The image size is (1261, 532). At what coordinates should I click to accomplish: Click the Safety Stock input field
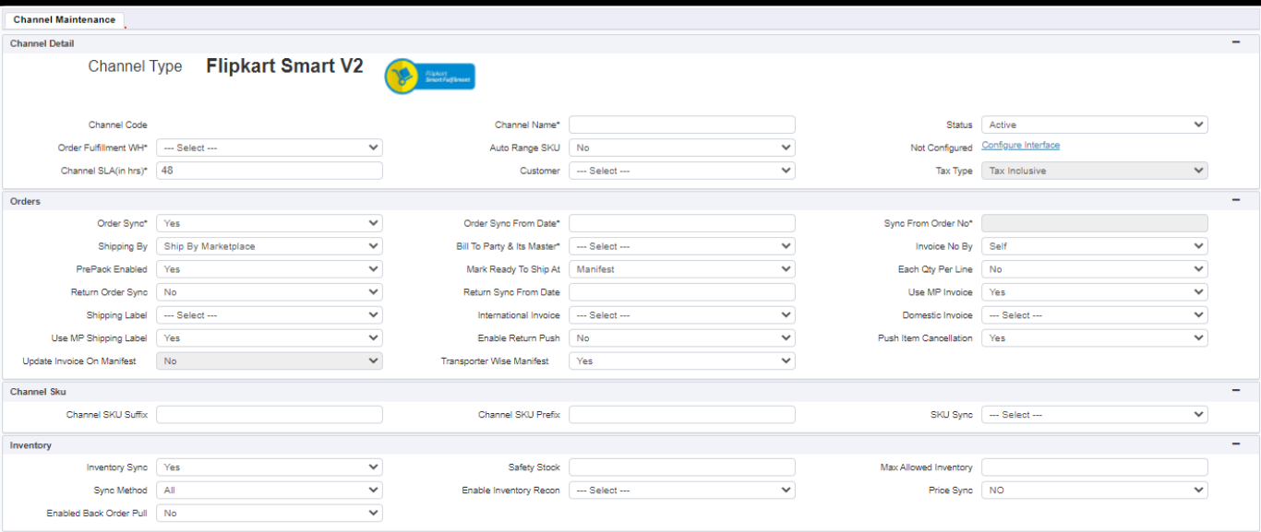point(681,467)
